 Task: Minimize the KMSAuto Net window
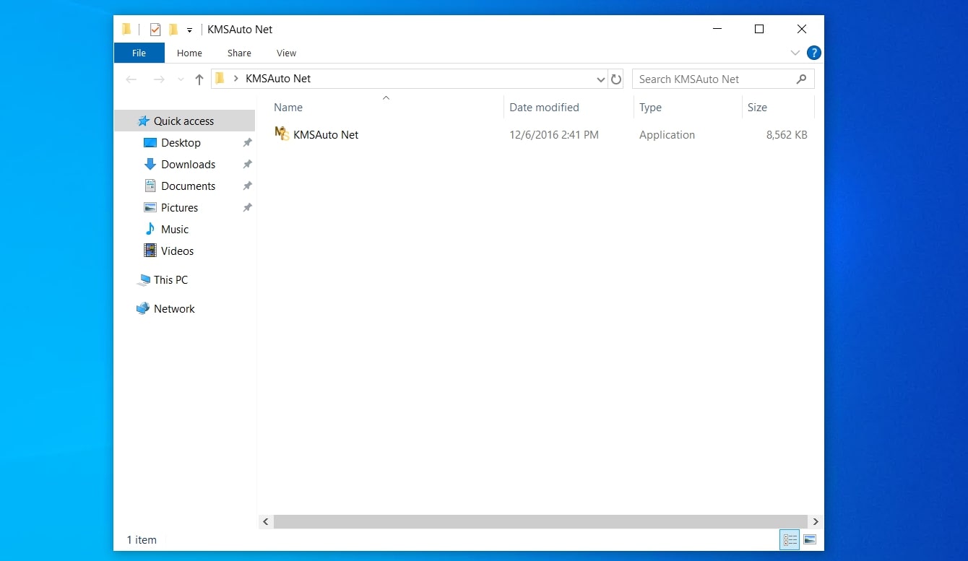pyautogui.click(x=717, y=29)
